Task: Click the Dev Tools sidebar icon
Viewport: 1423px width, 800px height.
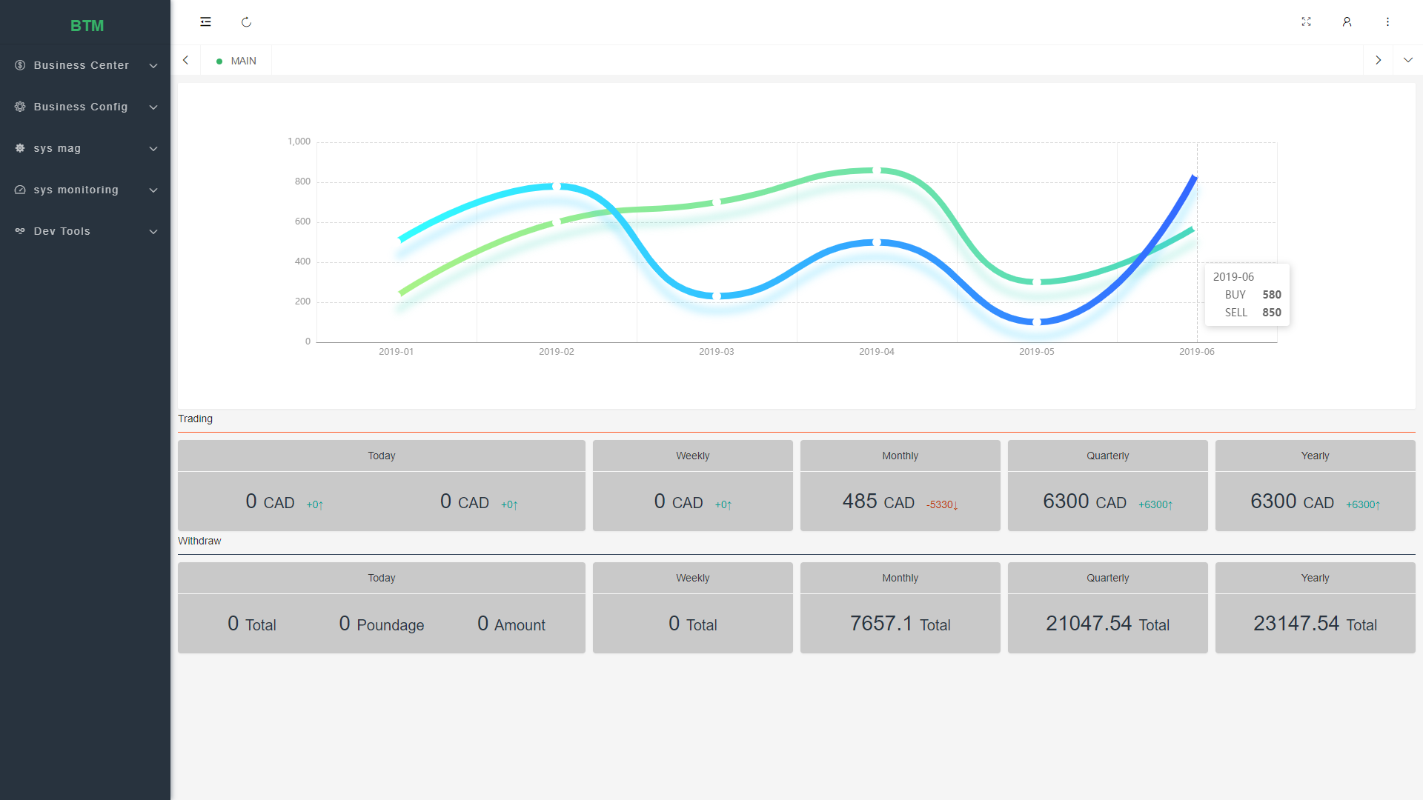Action: coord(20,231)
